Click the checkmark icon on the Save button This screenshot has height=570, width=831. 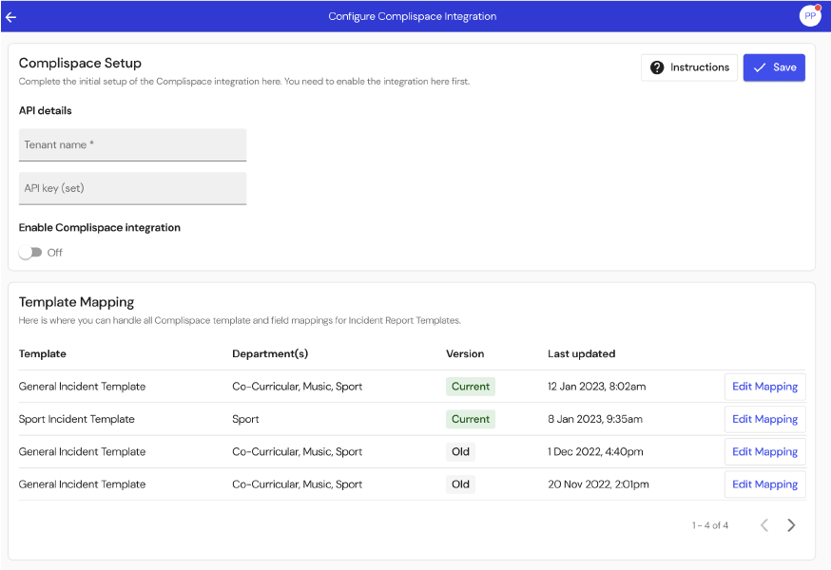758,67
